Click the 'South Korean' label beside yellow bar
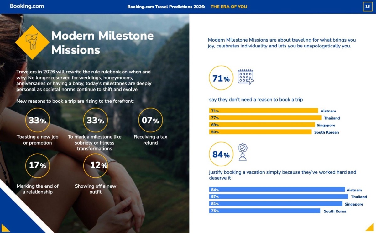The height and width of the screenshot is (233, 376). [x=326, y=132]
